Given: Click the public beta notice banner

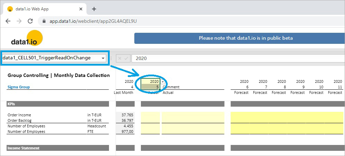Looking at the screenshot, I should click(239, 38).
